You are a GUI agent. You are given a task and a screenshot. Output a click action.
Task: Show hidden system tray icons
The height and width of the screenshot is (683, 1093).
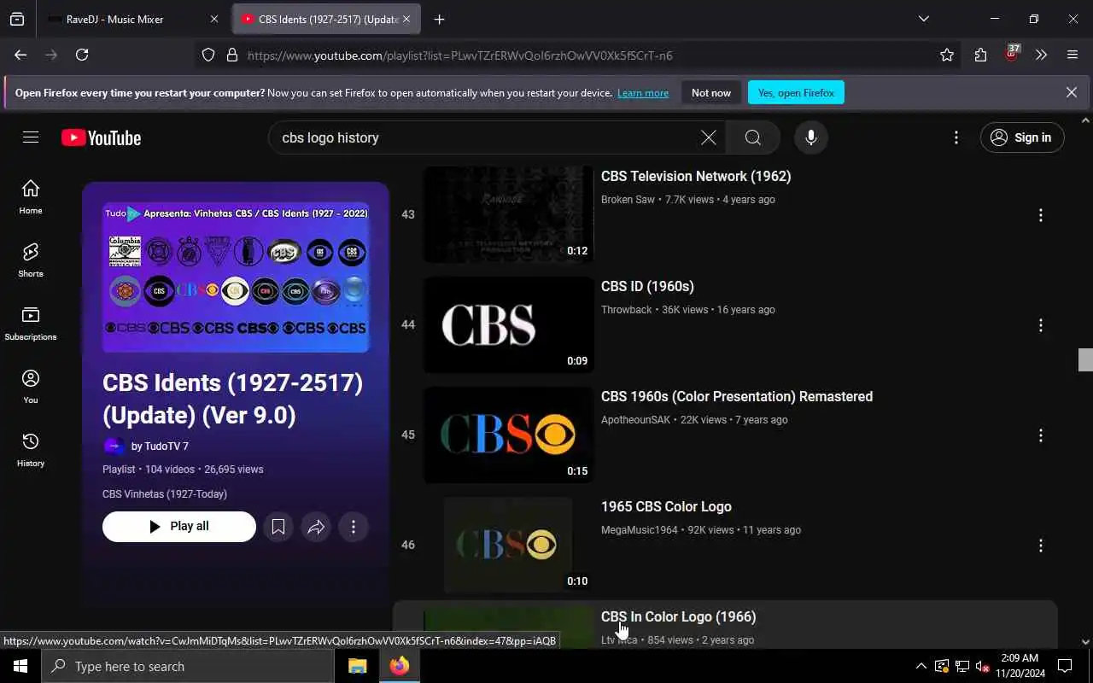point(921,666)
